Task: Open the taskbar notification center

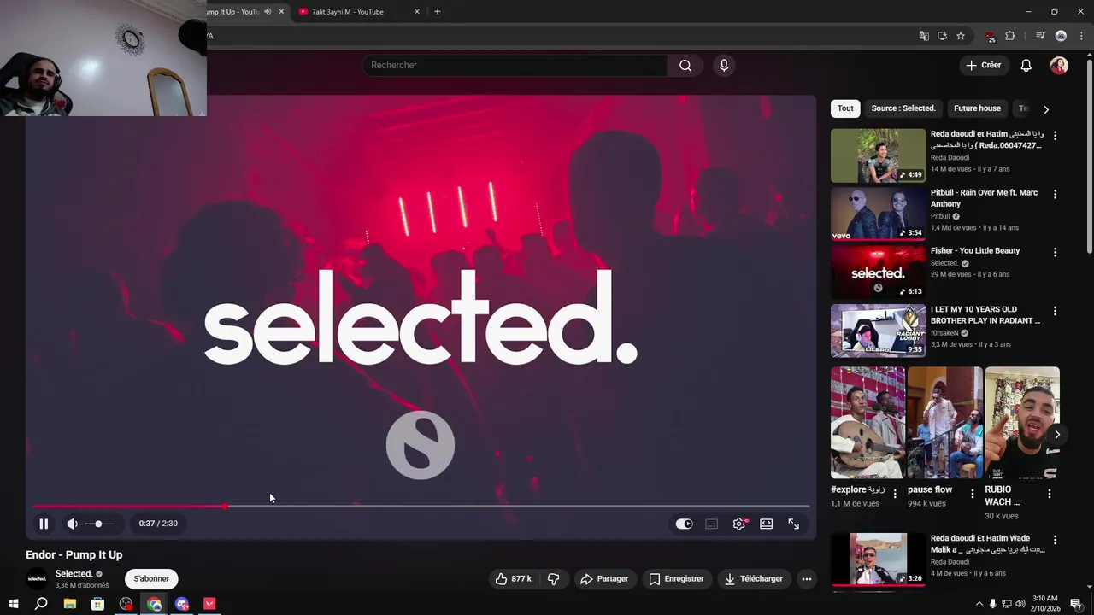Action: click(1076, 605)
